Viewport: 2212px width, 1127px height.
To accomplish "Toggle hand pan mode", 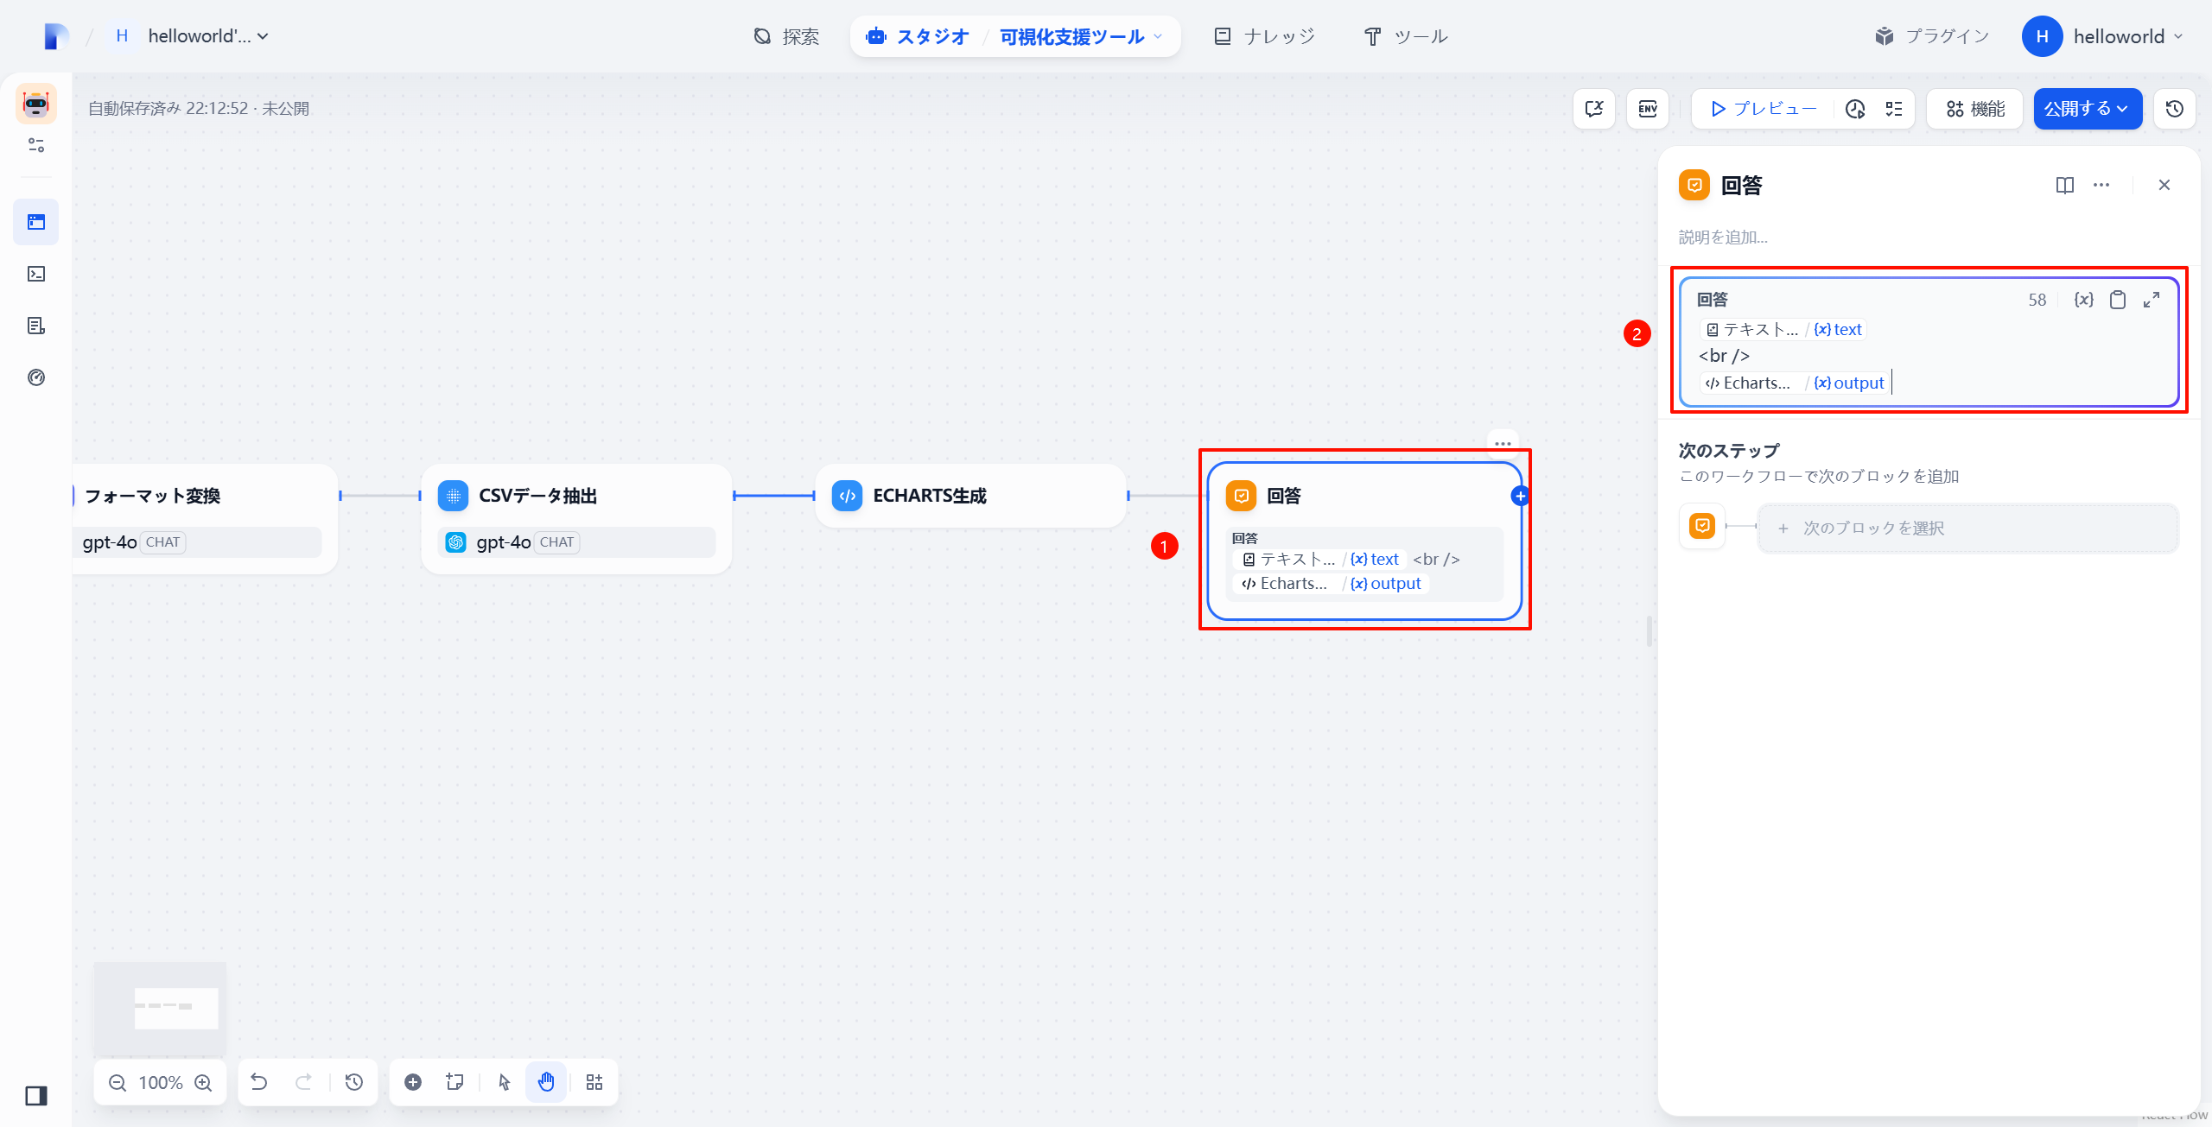I will (546, 1082).
